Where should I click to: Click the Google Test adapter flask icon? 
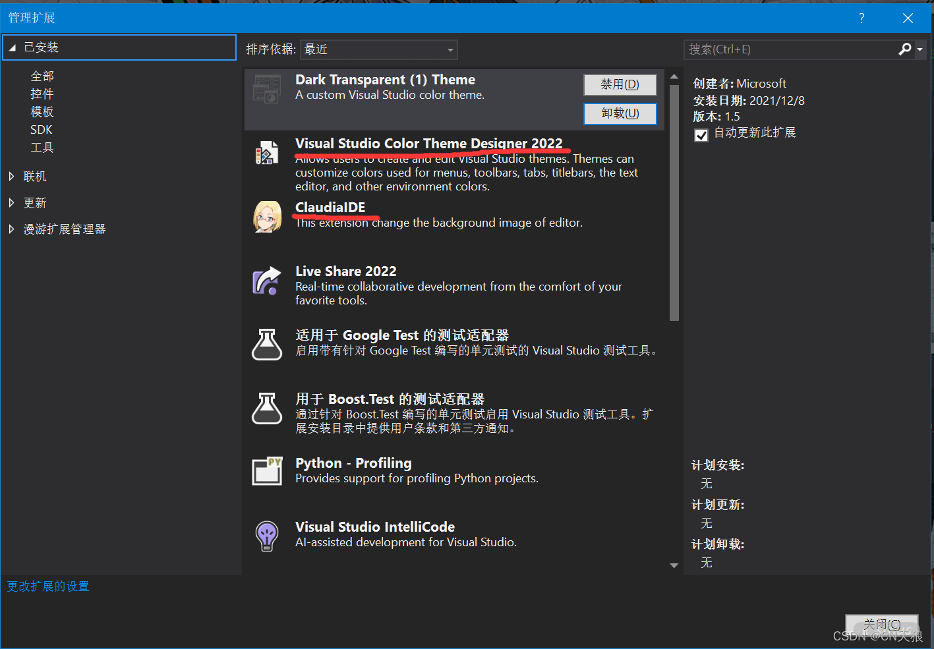click(267, 345)
